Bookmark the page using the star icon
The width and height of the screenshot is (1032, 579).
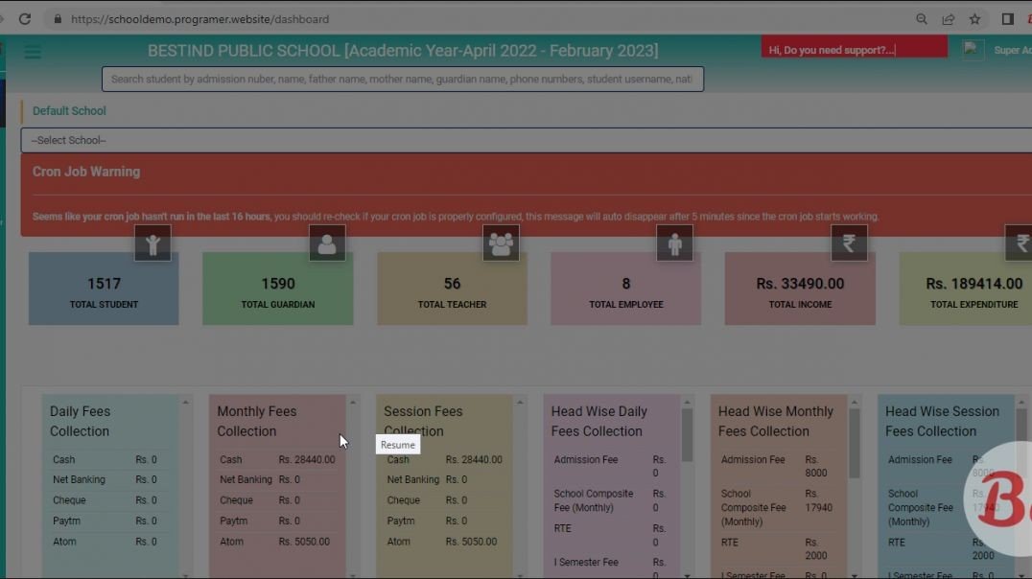[974, 18]
